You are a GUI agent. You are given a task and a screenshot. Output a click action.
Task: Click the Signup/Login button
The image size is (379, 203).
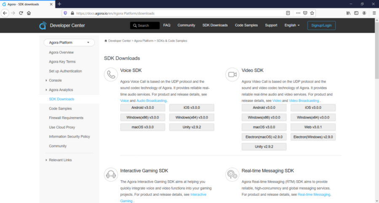coord(321,25)
